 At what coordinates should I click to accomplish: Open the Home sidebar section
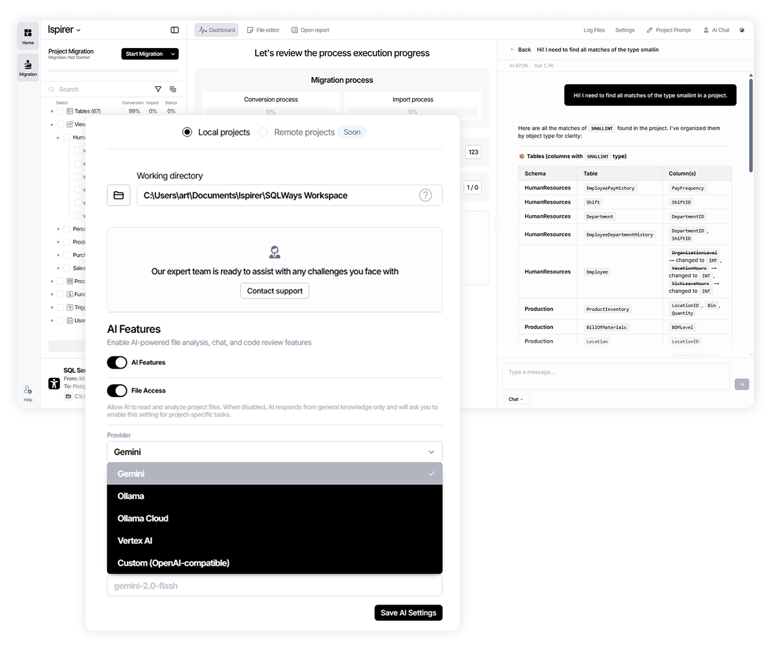point(28,36)
